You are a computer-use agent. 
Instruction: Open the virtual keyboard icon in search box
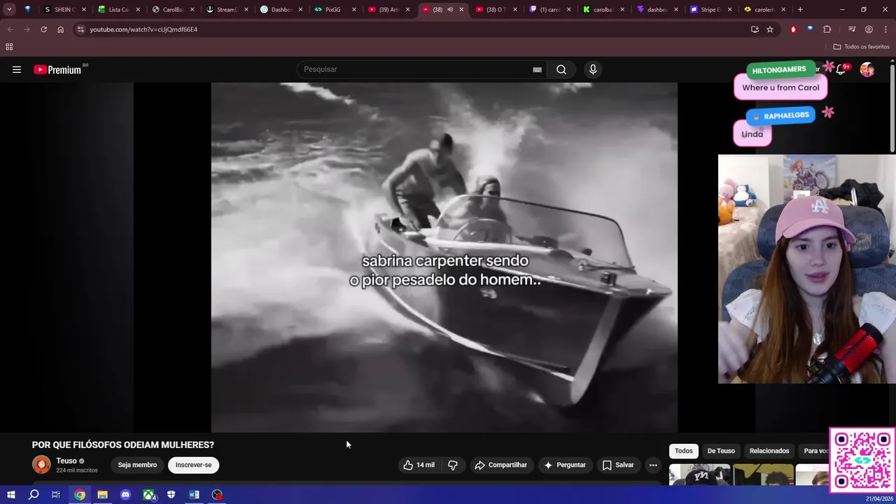[537, 69]
